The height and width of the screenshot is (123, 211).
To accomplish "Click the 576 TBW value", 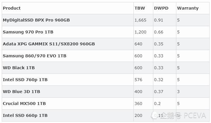I will [138, 80].
